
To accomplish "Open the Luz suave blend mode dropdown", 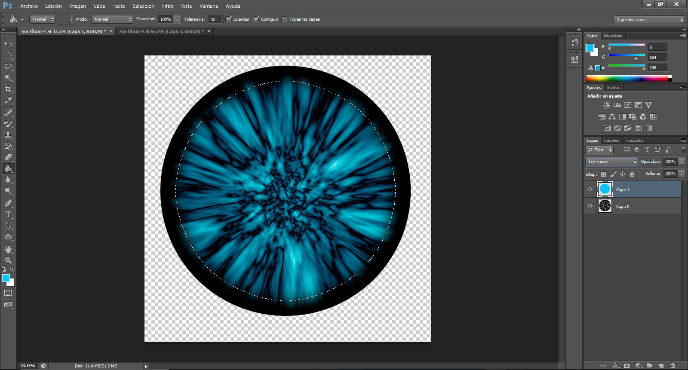I will pyautogui.click(x=611, y=162).
